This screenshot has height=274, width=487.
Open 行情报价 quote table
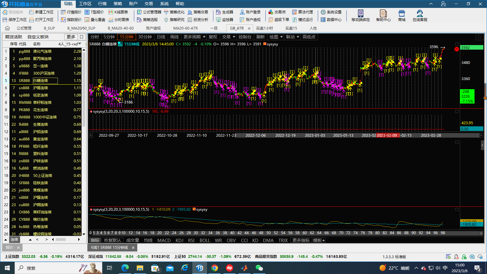pyautogui.click(x=71, y=12)
